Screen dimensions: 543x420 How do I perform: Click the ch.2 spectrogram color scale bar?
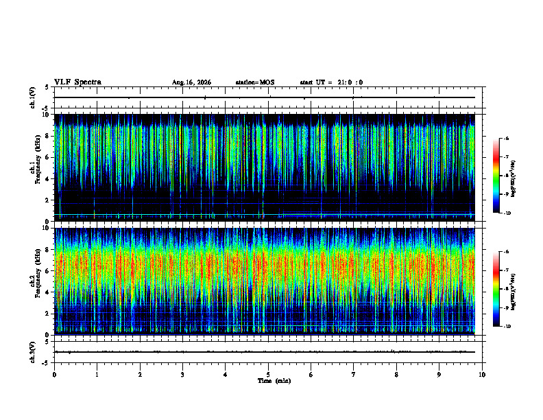coord(496,289)
